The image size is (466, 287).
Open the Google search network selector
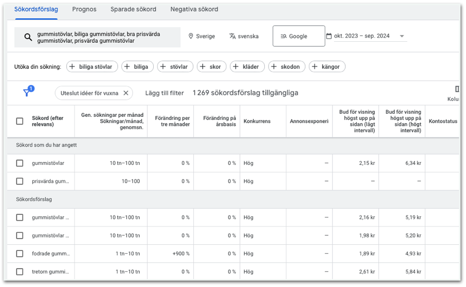tap(299, 36)
